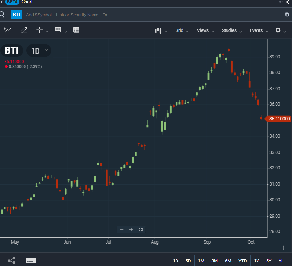Click the 39.00 price axis label

point(275,57)
